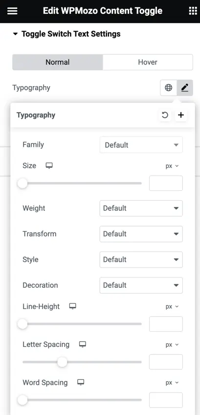Change the Size unit px selector
The image size is (200, 415).
click(x=172, y=166)
